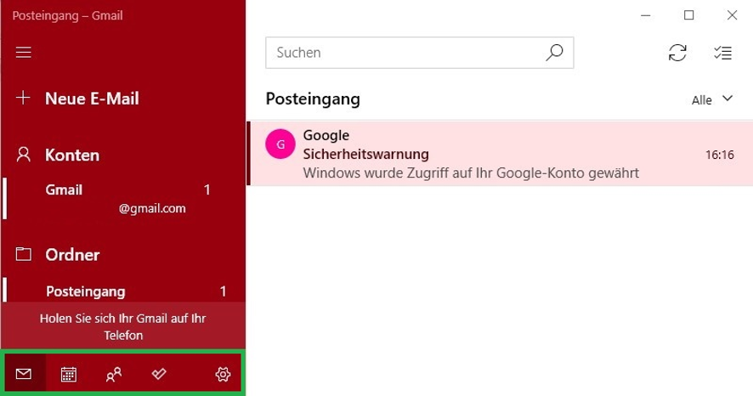Viewport: 753px width, 396px height.
Task: Click the Posteingang heading
Action: (x=313, y=99)
